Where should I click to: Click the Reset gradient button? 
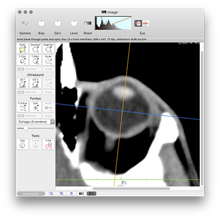(x=88, y=23)
